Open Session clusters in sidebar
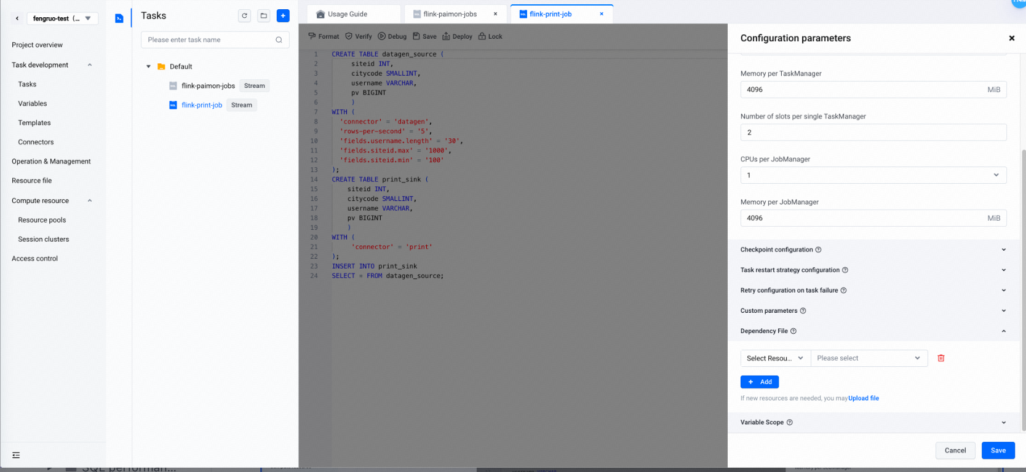The width and height of the screenshot is (1026, 472). coord(44,239)
